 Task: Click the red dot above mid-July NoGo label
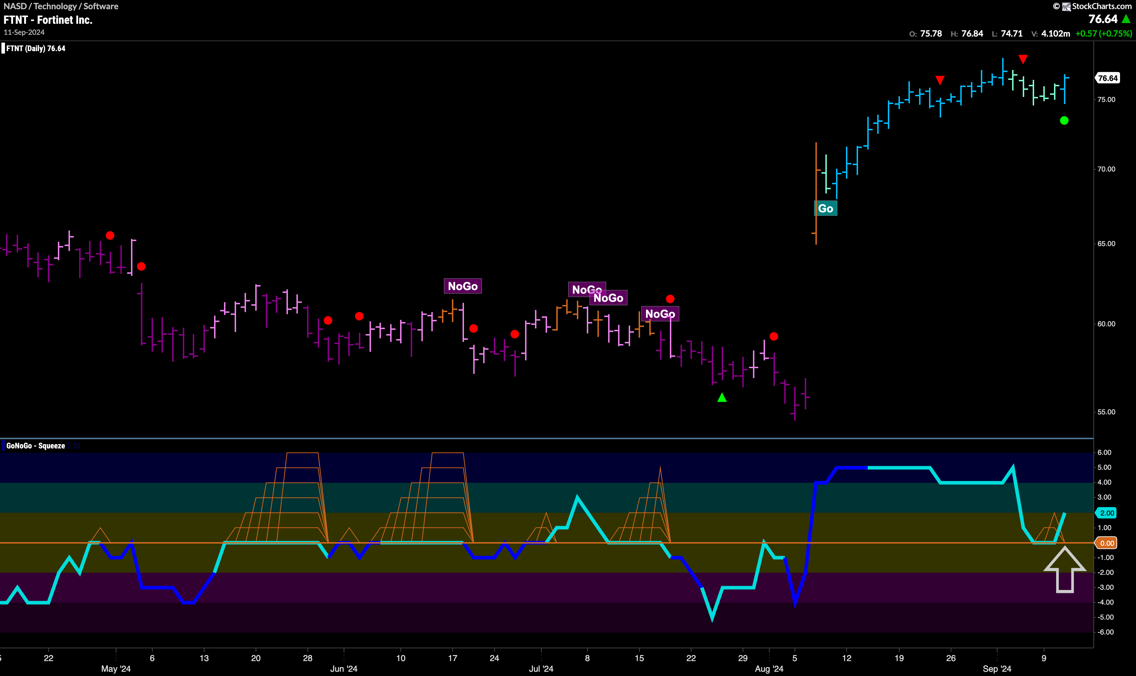(670, 299)
